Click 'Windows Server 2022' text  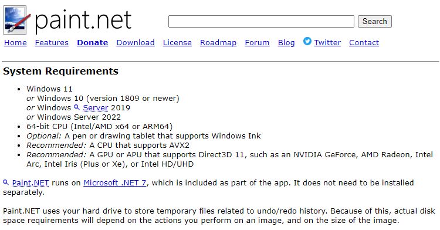click(x=79, y=117)
